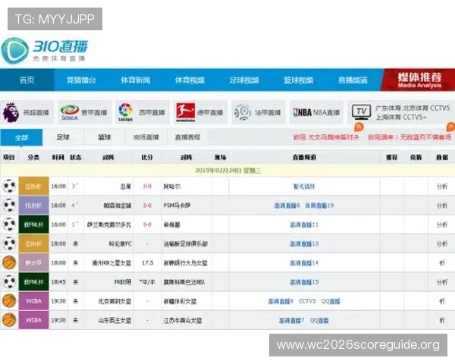Image resolution: width=455 pixels, height=364 pixels.
Task: Click the TV channels icon
Action: coord(361,112)
